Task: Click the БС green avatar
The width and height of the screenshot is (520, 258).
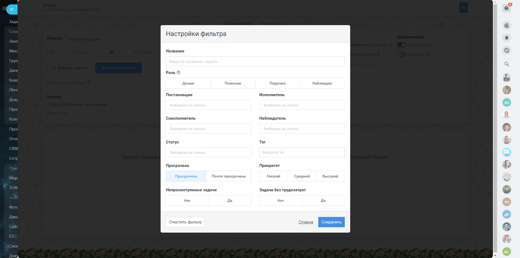Action: (x=506, y=252)
